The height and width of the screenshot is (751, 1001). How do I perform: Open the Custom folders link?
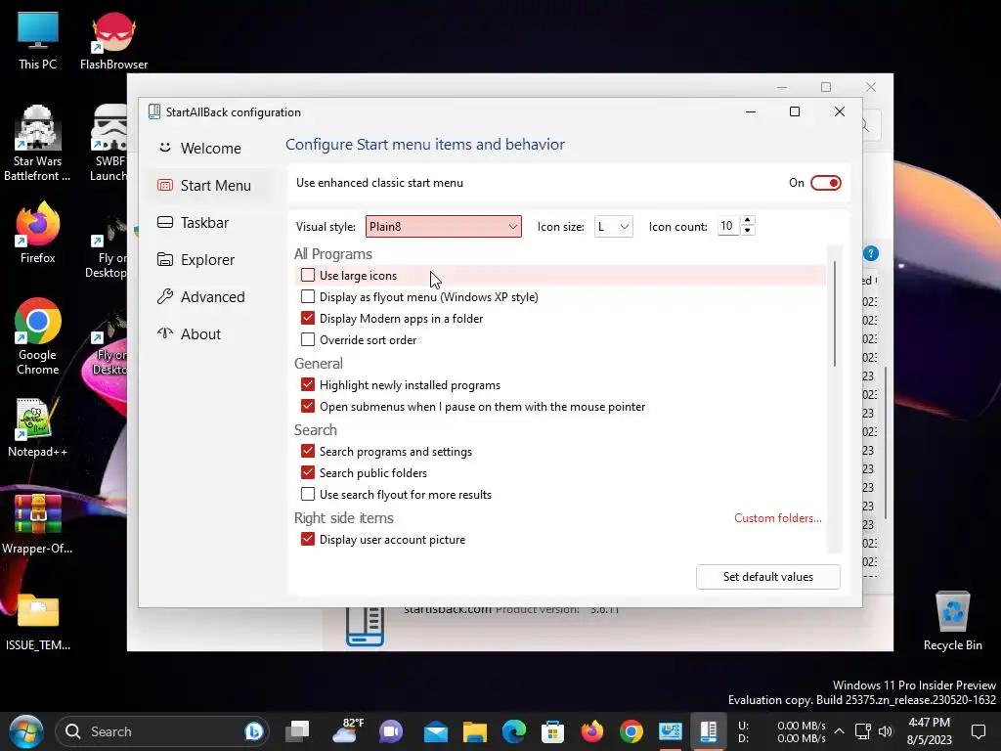777,518
